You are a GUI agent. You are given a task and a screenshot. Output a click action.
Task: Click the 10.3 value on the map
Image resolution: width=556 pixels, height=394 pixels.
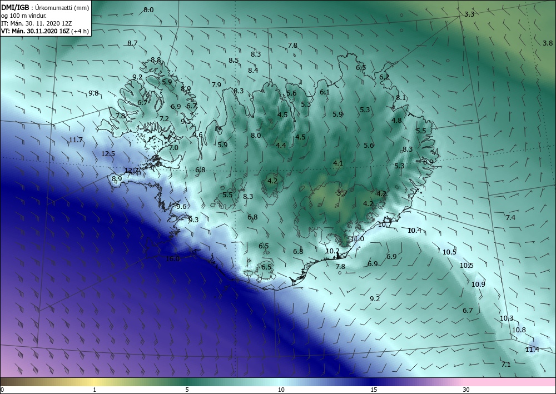point(507,318)
